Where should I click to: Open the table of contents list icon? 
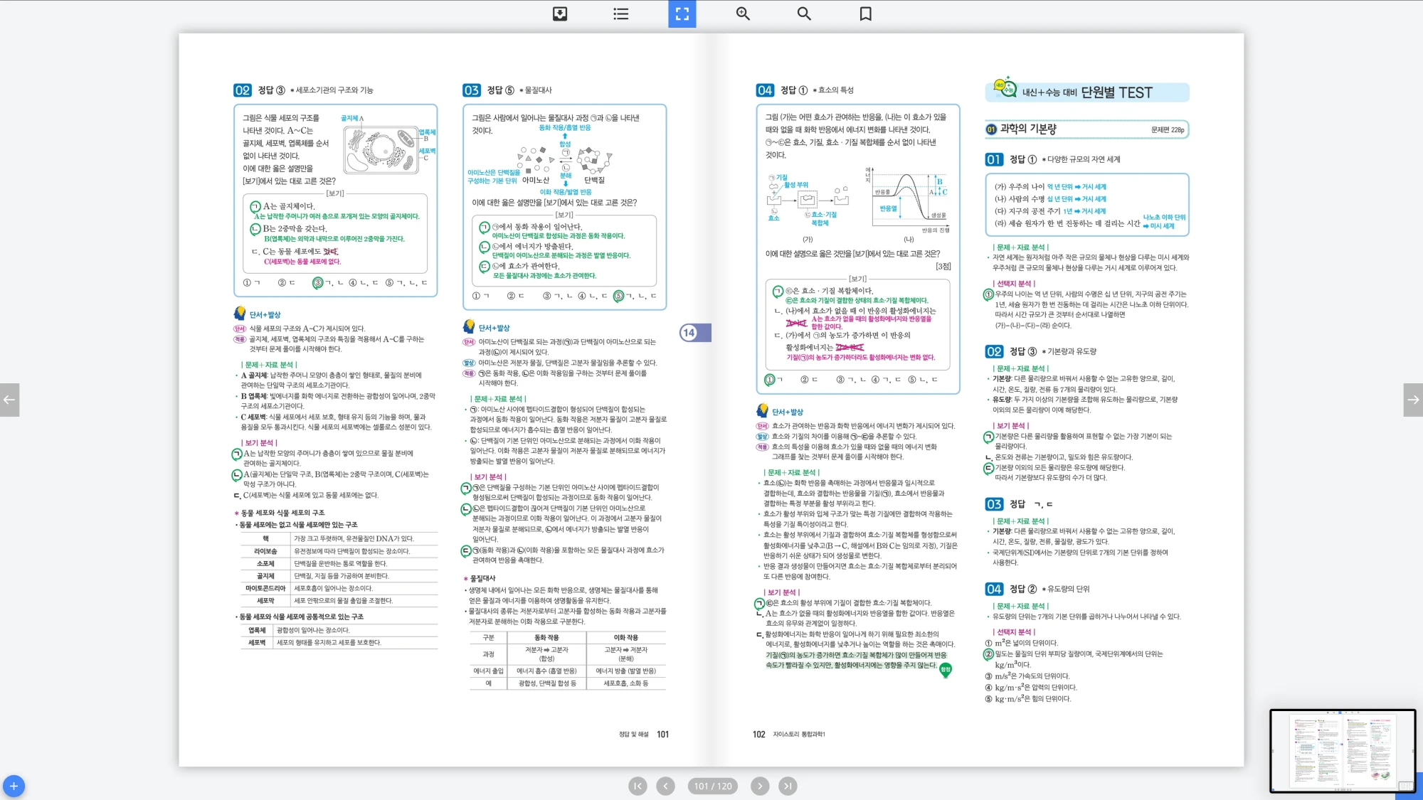(x=621, y=14)
